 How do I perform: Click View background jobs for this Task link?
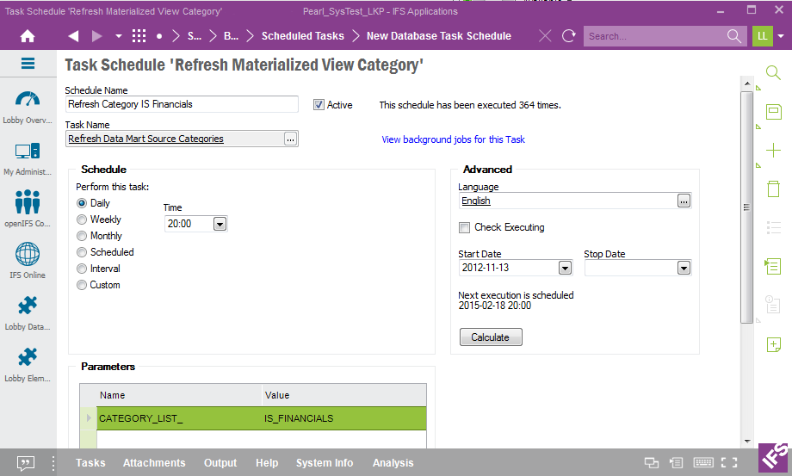pos(453,139)
